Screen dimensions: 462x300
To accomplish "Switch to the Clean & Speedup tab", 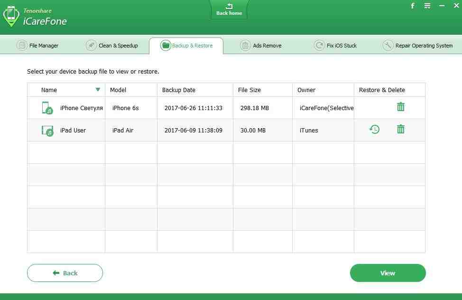I will pos(112,46).
